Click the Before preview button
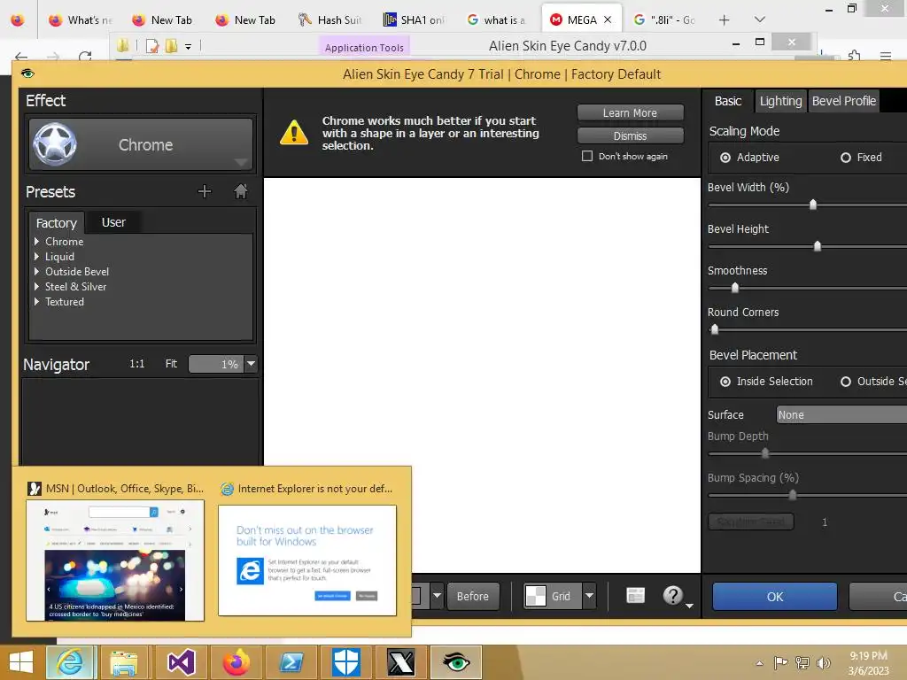The width and height of the screenshot is (907, 680). [x=473, y=596]
